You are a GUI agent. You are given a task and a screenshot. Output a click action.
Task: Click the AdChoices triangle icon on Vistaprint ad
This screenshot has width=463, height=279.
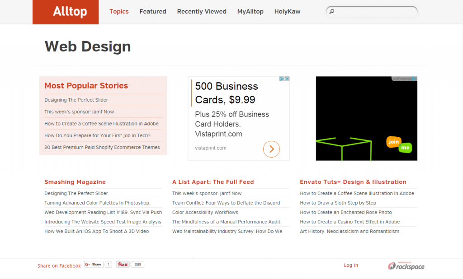pos(282,79)
